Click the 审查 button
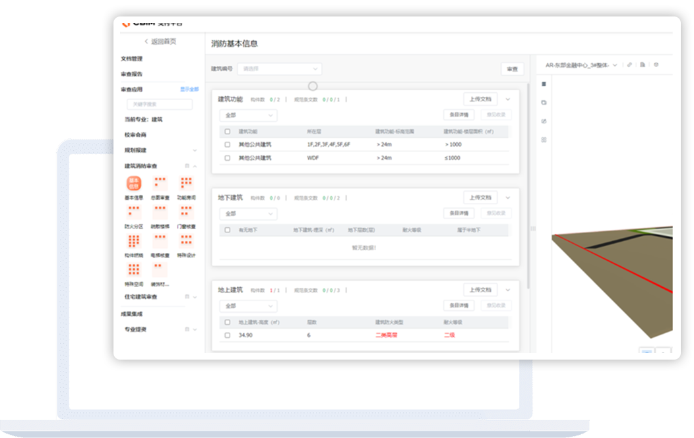 tap(512, 69)
